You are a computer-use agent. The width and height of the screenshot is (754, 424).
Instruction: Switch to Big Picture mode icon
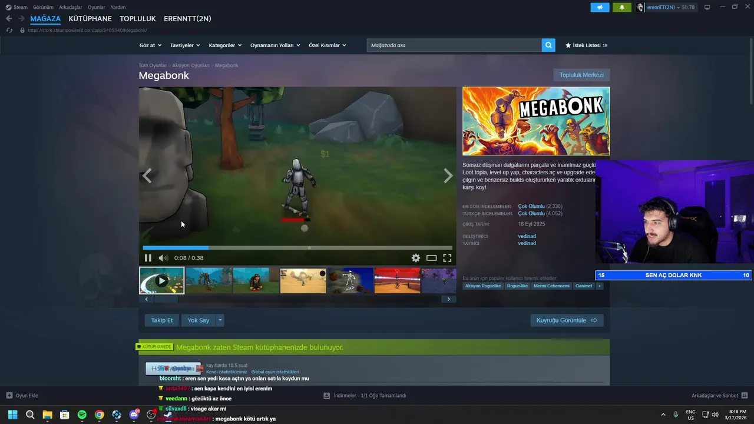[x=707, y=7]
